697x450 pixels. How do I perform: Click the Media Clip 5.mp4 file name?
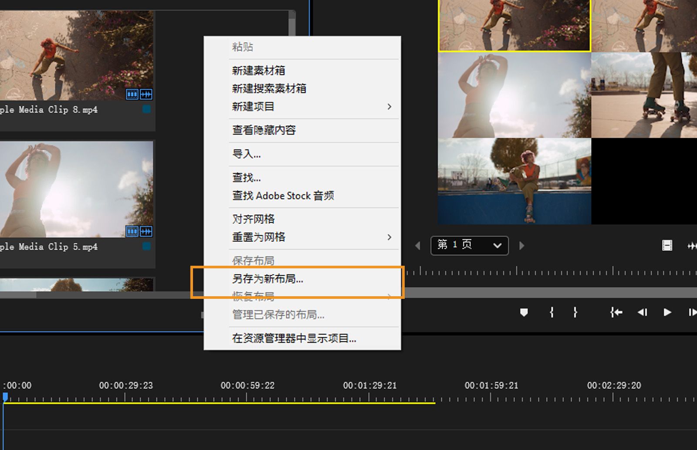(x=49, y=247)
